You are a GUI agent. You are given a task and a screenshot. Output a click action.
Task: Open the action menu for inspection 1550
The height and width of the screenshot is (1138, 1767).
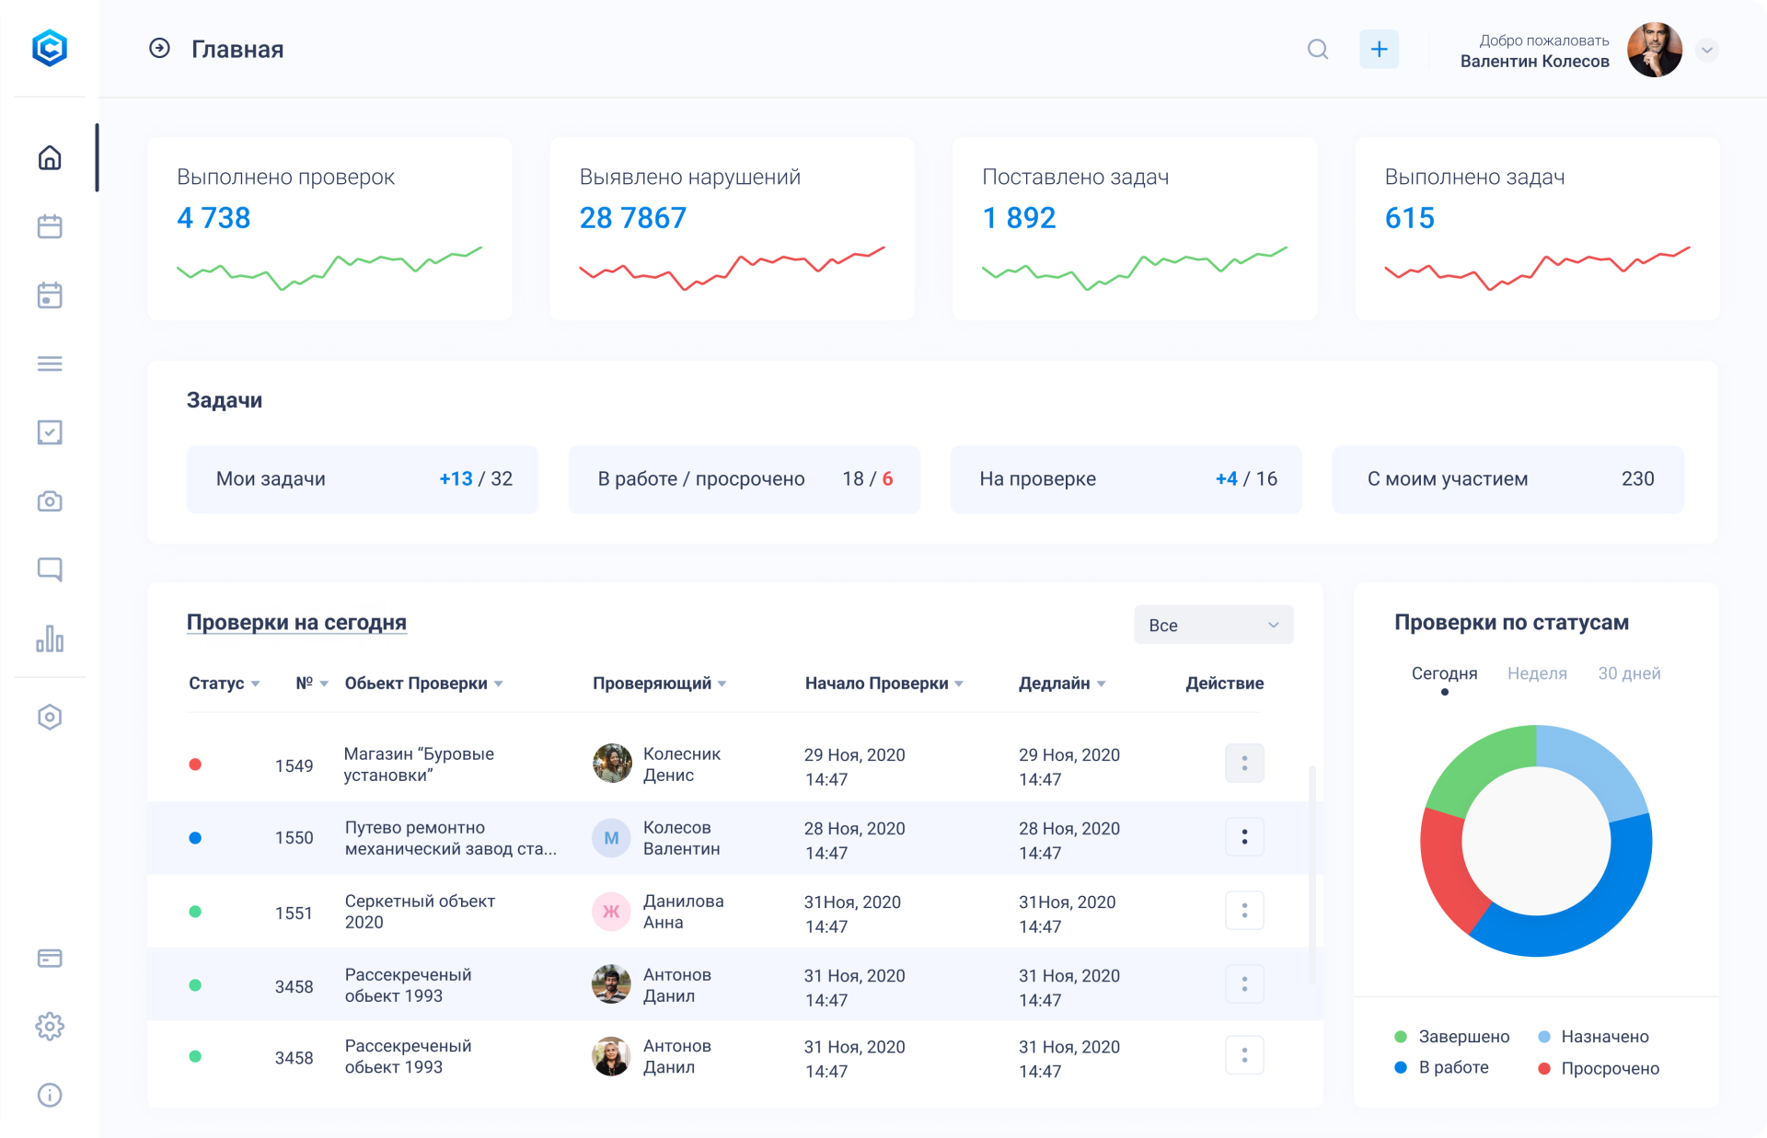click(x=1244, y=837)
